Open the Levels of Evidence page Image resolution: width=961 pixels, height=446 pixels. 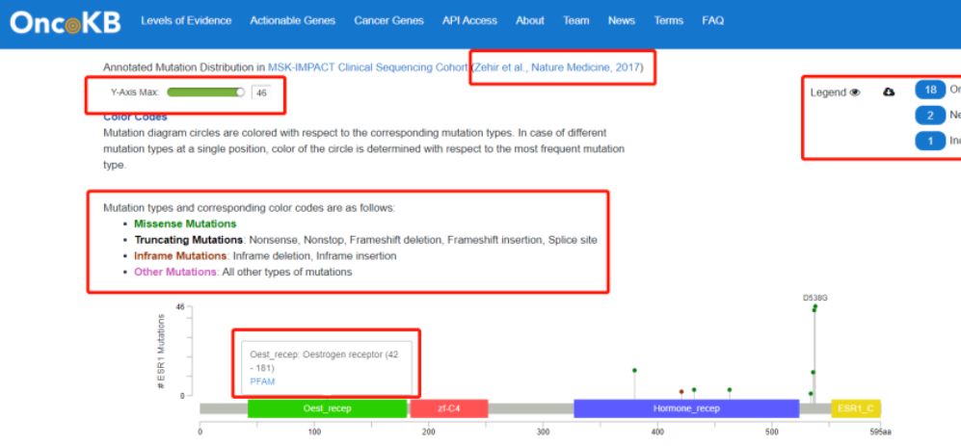[x=186, y=20]
